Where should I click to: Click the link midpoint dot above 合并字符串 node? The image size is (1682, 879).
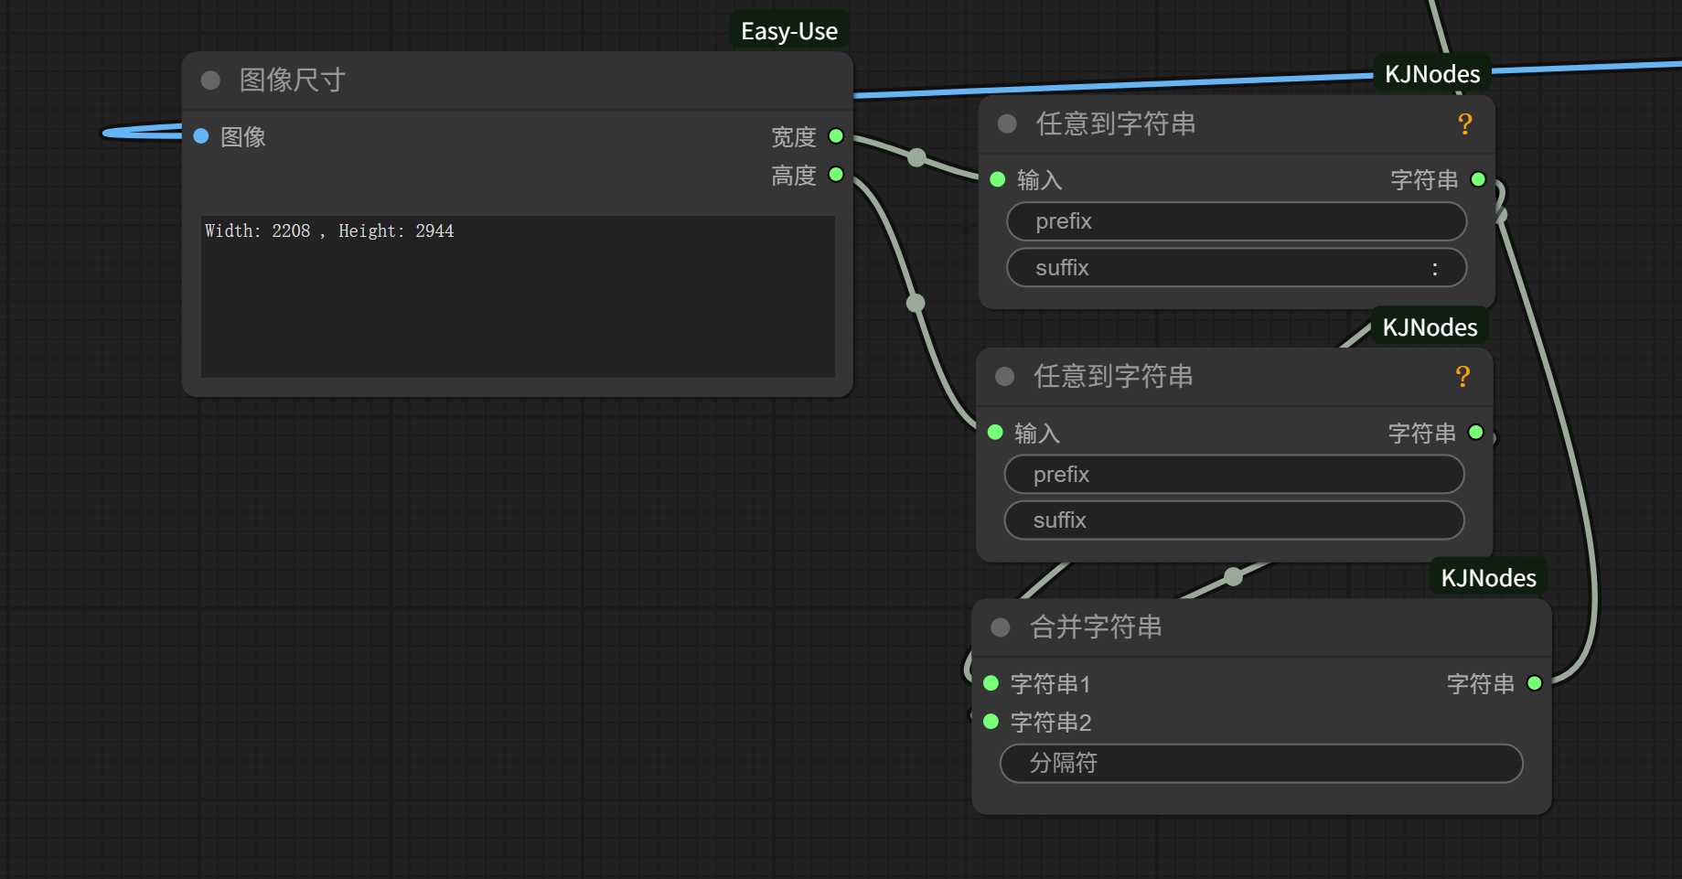coord(1233,576)
